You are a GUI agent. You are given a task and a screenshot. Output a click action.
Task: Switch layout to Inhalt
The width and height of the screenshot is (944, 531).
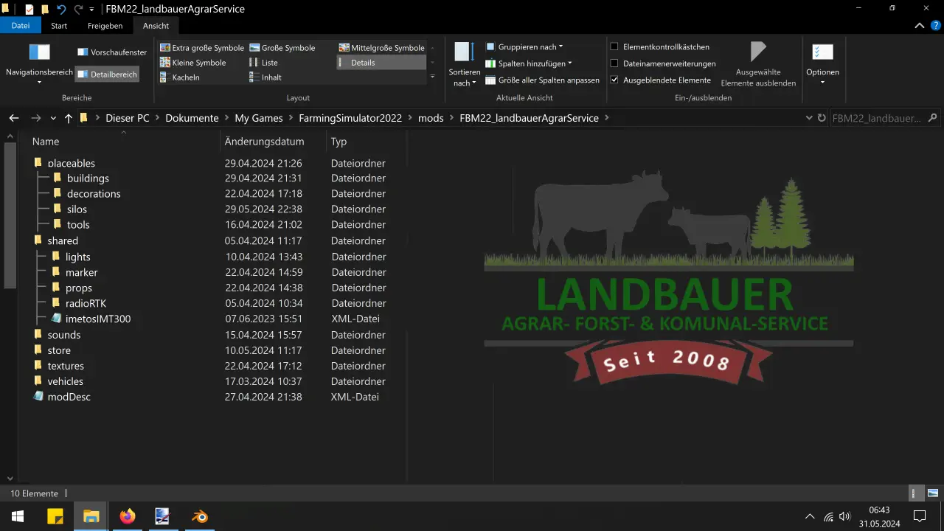click(x=265, y=77)
